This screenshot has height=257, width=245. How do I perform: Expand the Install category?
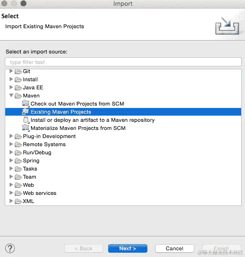pyautogui.click(x=11, y=79)
